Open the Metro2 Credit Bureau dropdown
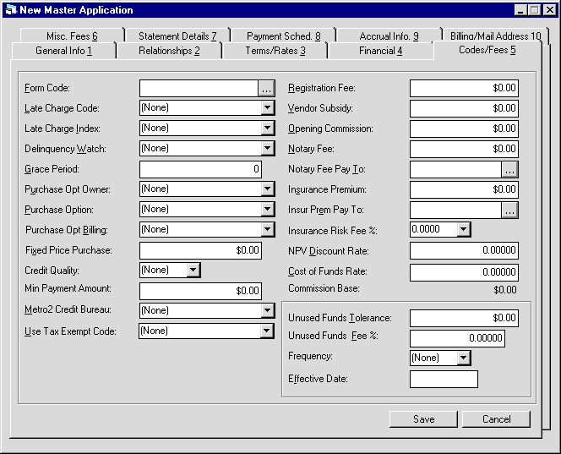The image size is (561, 454). click(267, 310)
